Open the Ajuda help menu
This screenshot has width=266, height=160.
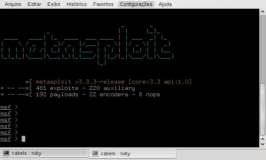tap(165, 4)
